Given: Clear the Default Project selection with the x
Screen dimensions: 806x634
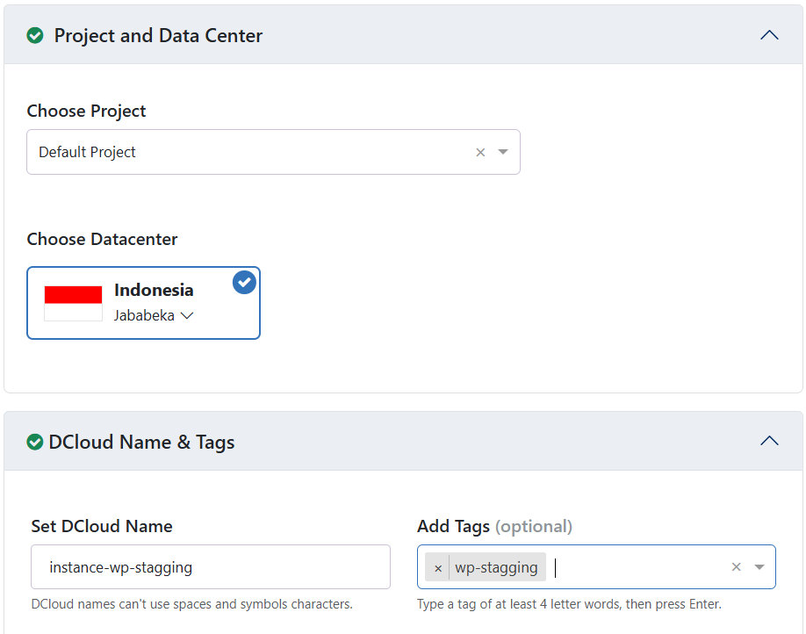Looking at the screenshot, I should [480, 152].
